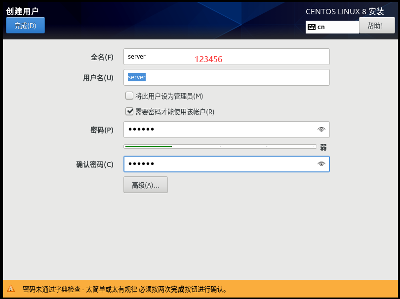Click the 全名(F) field label
Image resolution: width=400 pixels, height=299 pixels.
pos(102,57)
